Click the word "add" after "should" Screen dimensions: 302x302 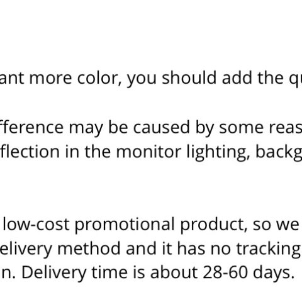[x=237, y=77]
